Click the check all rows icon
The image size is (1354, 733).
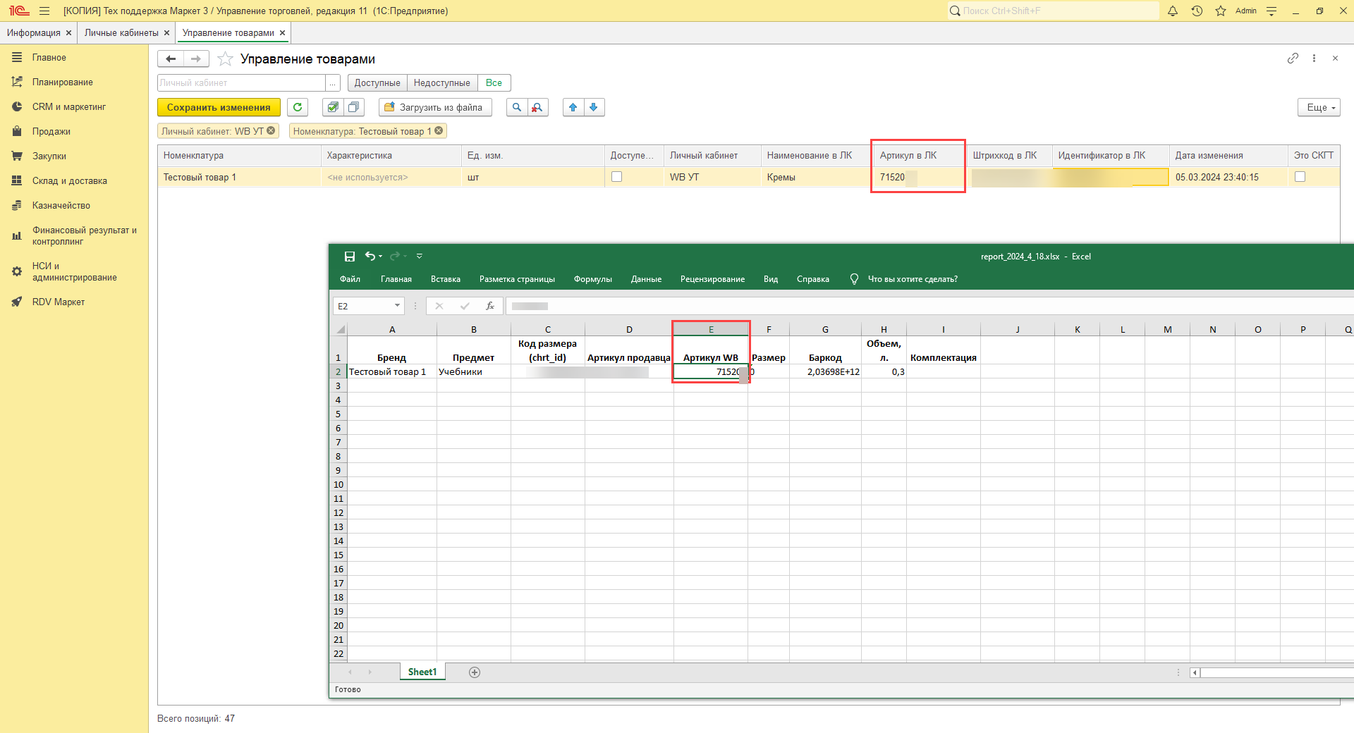click(333, 107)
